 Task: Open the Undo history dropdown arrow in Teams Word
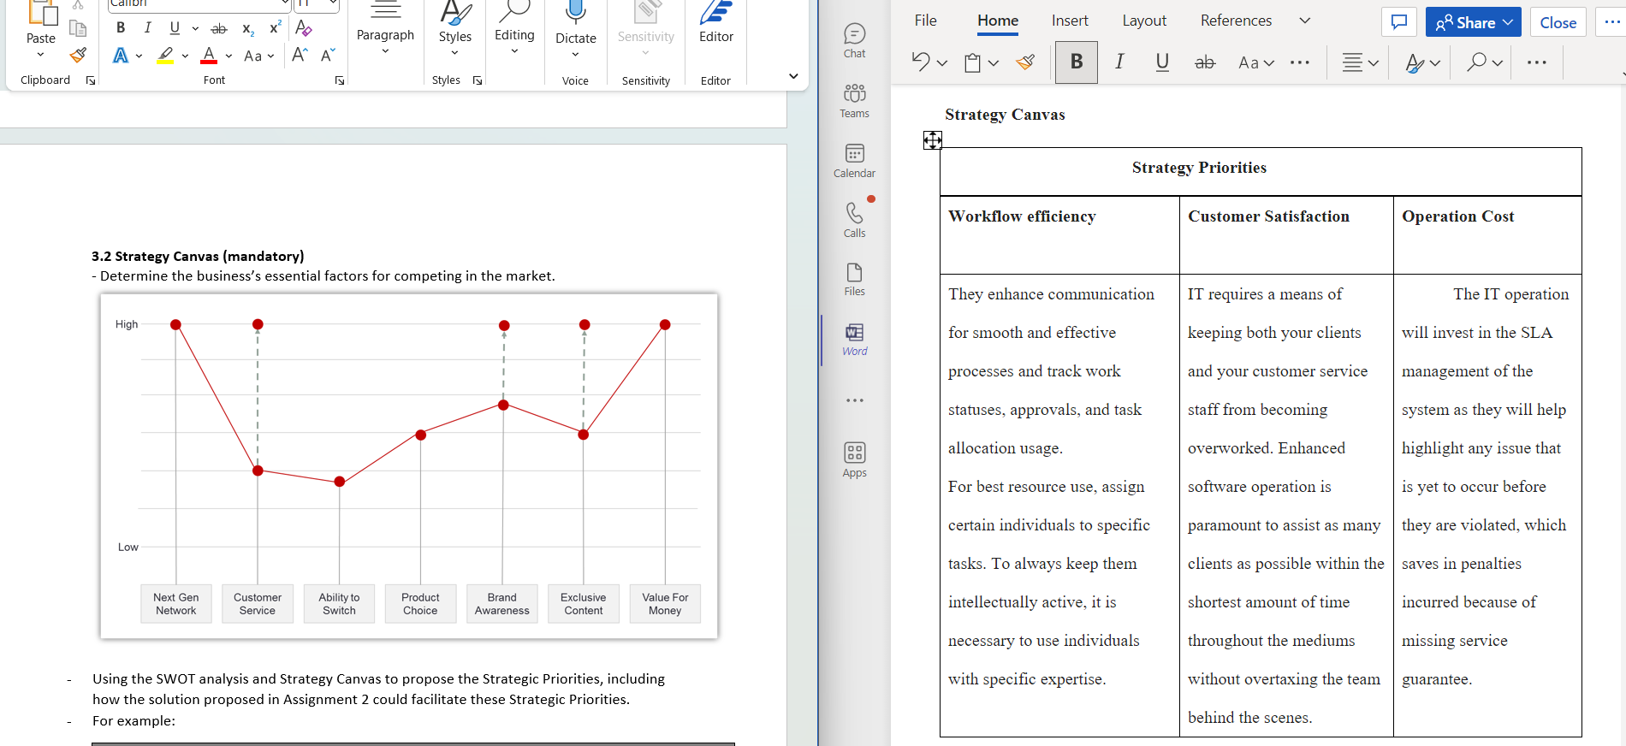pyautogui.click(x=942, y=62)
